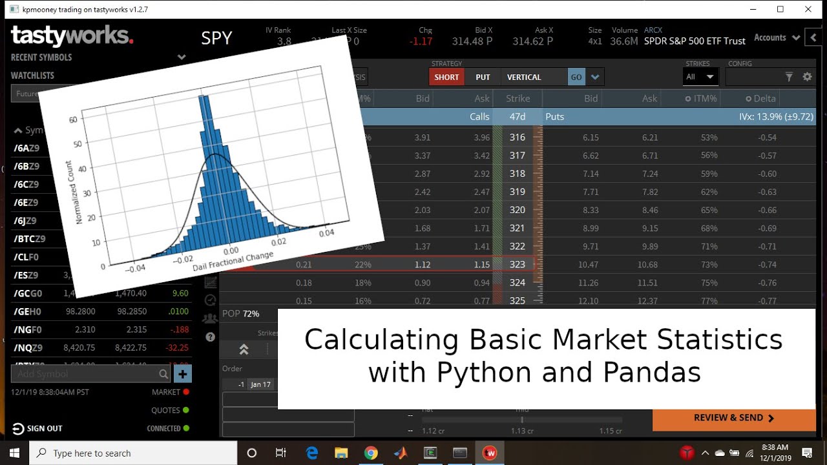
Task: Click the histogram chart thumbnail overlay
Action: pyautogui.click(x=211, y=167)
